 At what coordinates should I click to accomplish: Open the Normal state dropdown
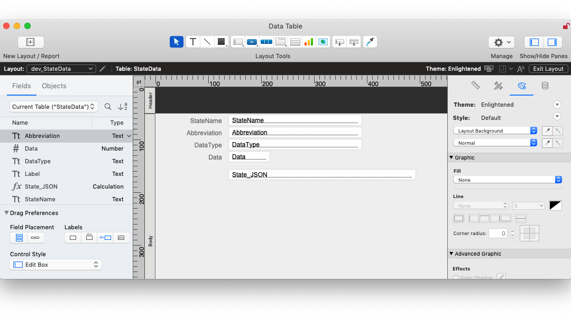coord(495,143)
